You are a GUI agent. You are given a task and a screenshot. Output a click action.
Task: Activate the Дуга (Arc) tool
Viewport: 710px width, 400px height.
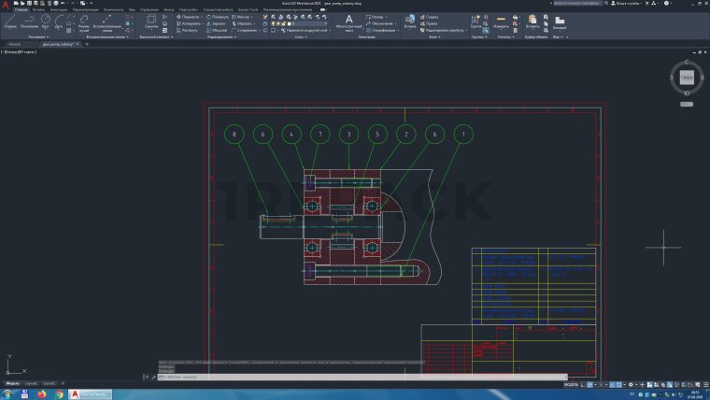pos(59,21)
